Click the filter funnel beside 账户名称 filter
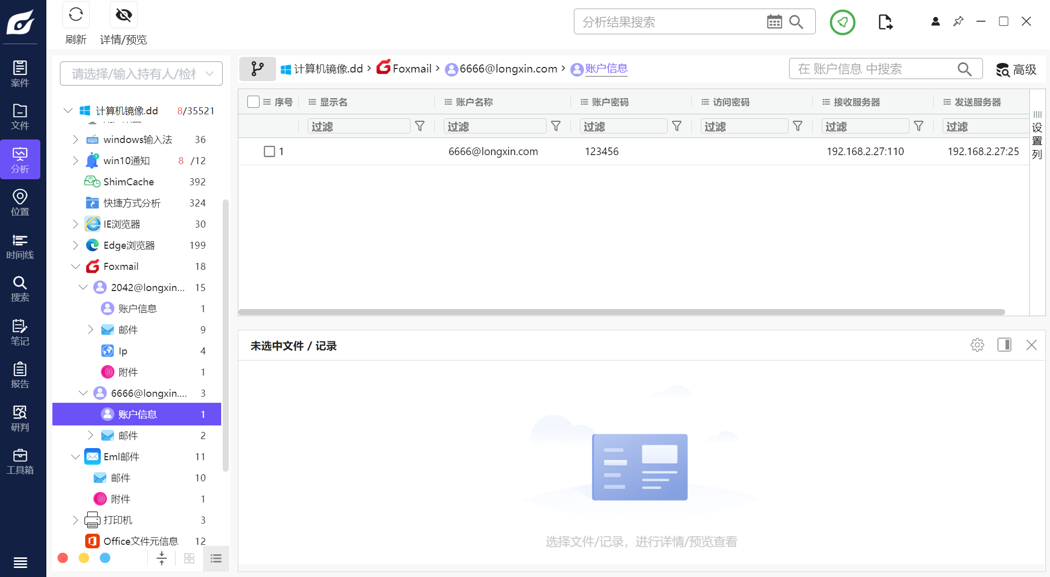The image size is (1050, 577). coord(556,126)
